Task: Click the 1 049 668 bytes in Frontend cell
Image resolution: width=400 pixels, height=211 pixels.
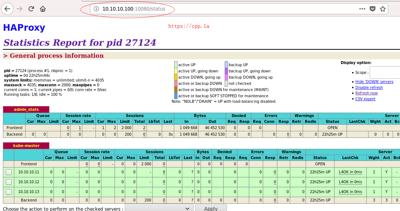Action: pyautogui.click(x=186, y=128)
